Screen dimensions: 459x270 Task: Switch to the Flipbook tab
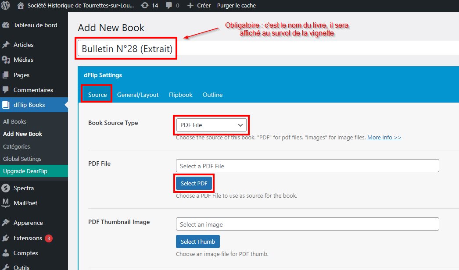[181, 95]
